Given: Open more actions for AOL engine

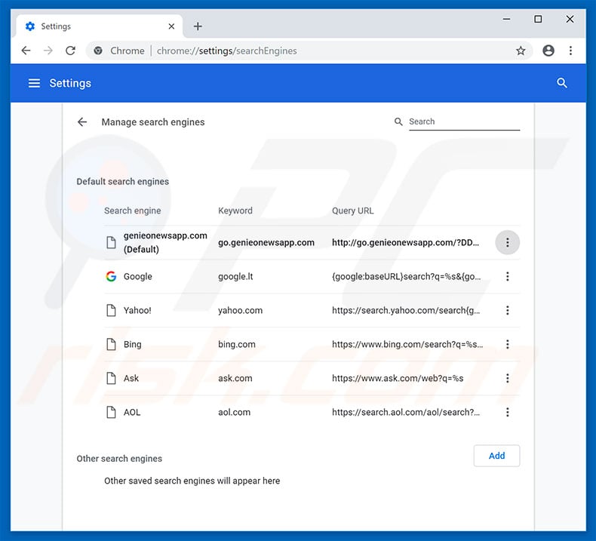Looking at the screenshot, I should 508,412.
